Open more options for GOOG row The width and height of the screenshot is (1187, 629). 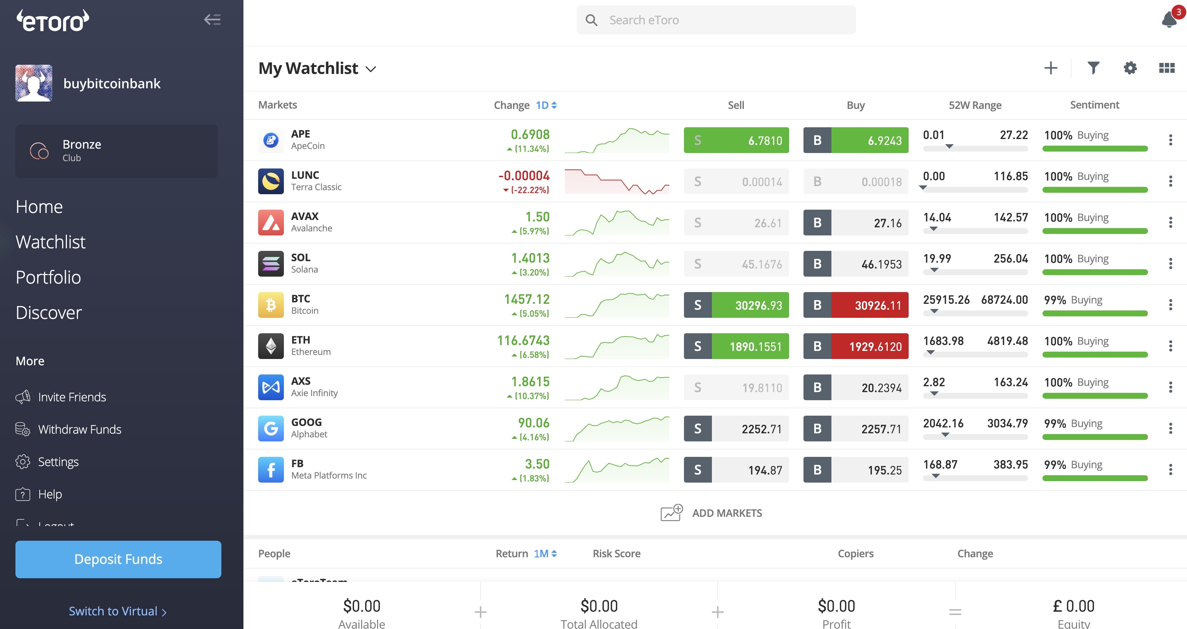[x=1170, y=429]
